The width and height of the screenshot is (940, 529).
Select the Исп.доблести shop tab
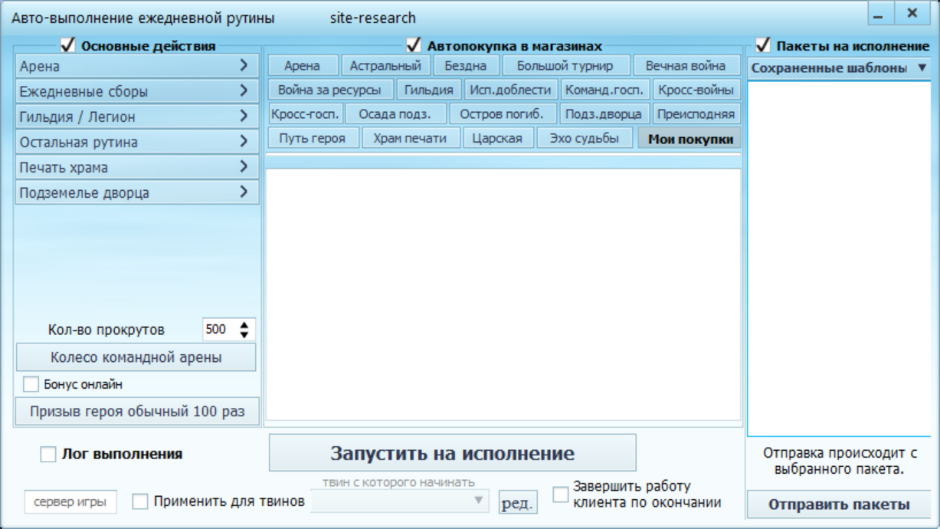pyautogui.click(x=511, y=90)
